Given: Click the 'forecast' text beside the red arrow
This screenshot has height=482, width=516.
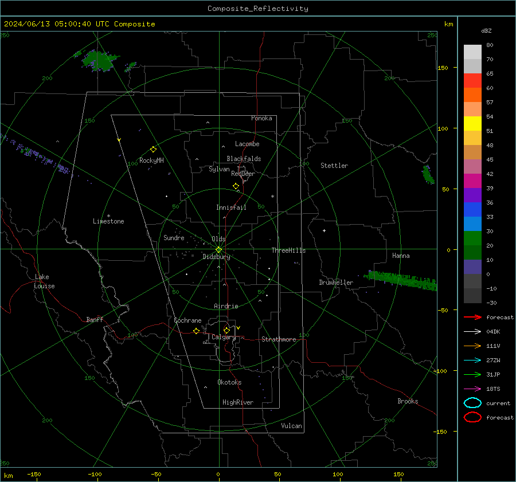Looking at the screenshot, I should point(499,317).
